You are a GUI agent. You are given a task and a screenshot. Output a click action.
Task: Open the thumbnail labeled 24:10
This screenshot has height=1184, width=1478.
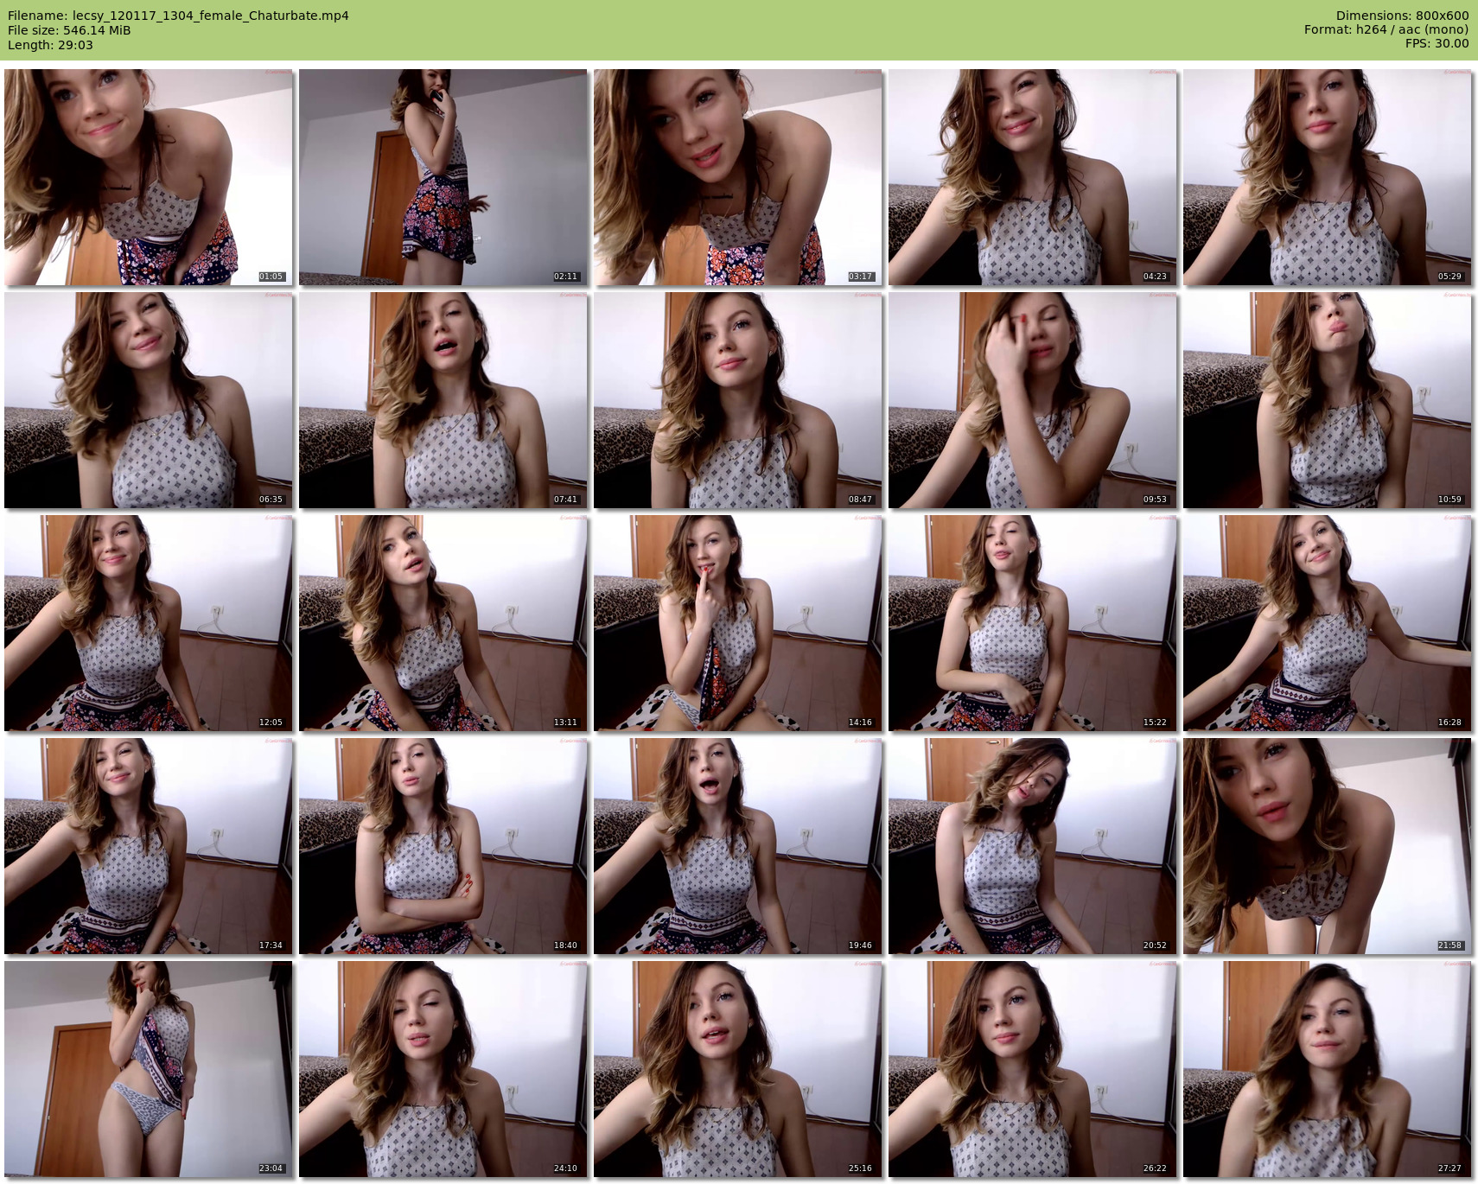443,1069
